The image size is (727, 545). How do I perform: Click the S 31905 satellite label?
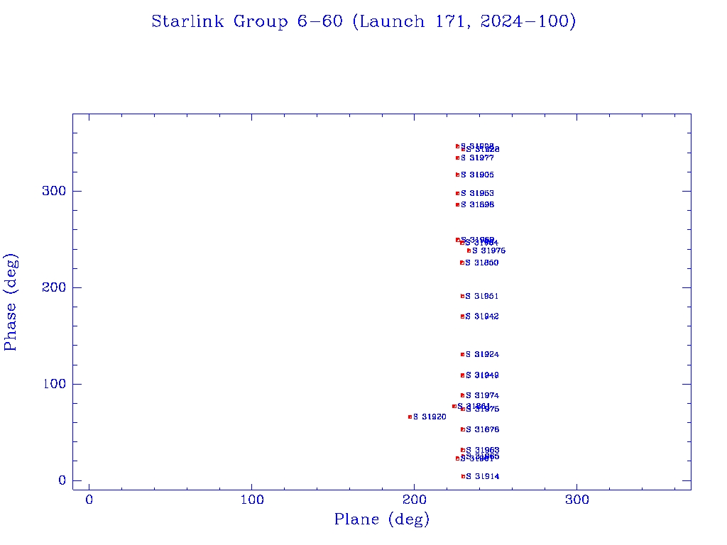[477, 175]
